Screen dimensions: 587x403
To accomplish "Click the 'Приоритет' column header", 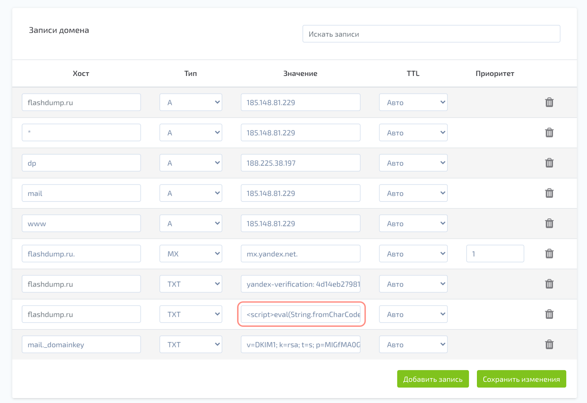I will tap(495, 73).
